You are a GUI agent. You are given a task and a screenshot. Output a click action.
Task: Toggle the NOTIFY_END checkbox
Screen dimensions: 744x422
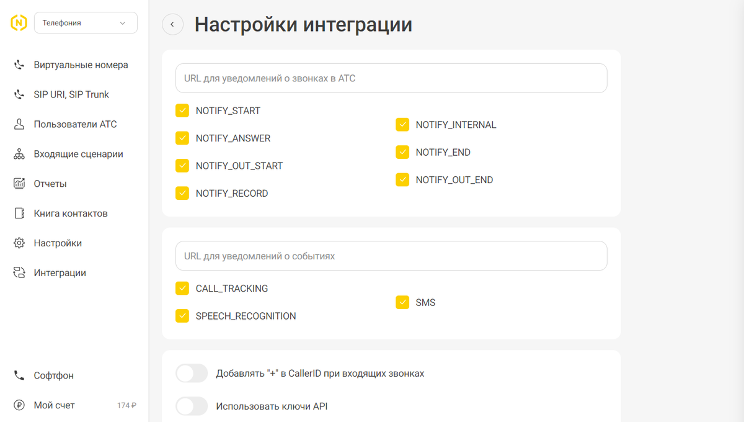(x=402, y=152)
